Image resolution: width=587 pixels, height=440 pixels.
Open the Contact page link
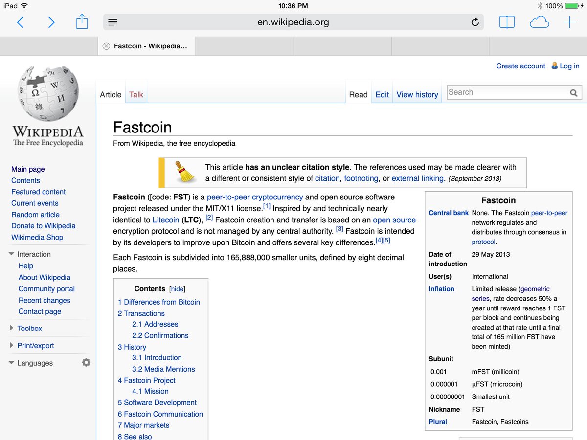(x=40, y=311)
